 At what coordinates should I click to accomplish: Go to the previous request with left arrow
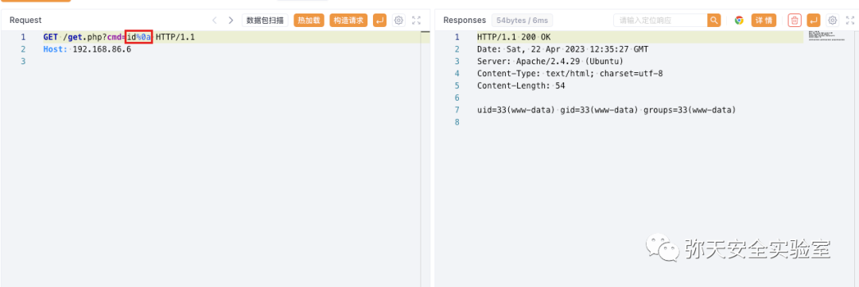click(214, 20)
